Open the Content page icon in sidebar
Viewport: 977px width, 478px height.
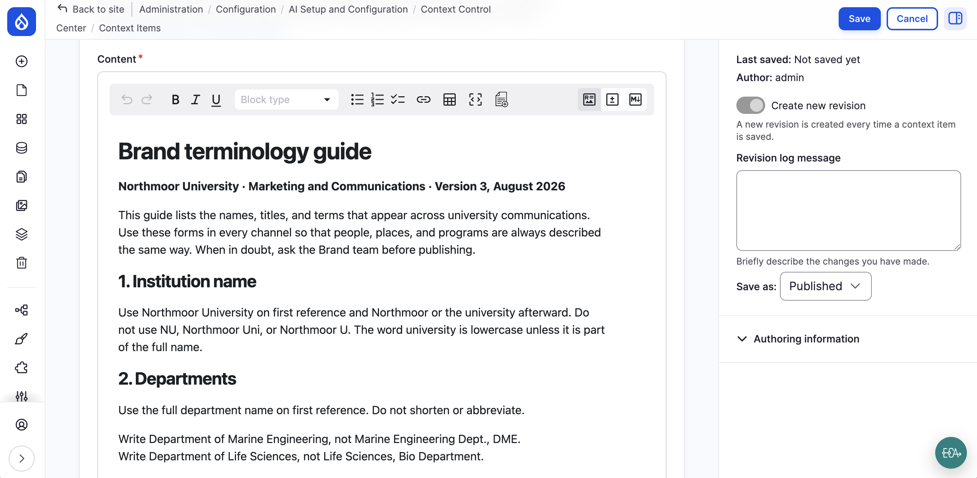pos(22,90)
